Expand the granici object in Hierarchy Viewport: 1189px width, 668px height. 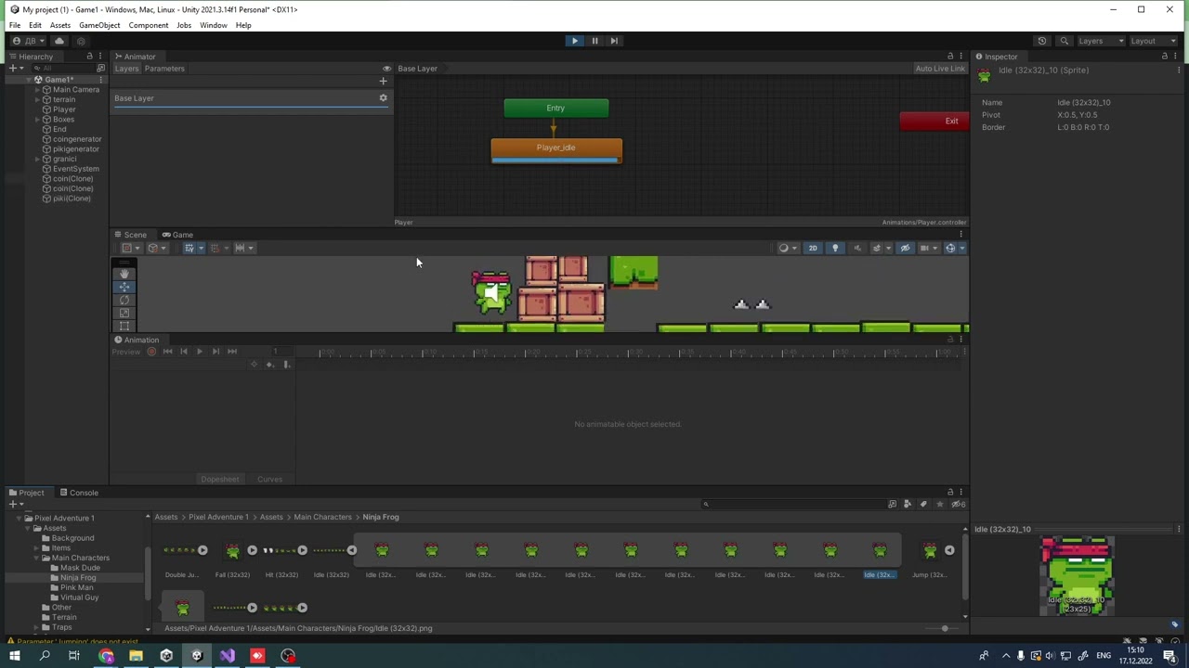pyautogui.click(x=37, y=159)
